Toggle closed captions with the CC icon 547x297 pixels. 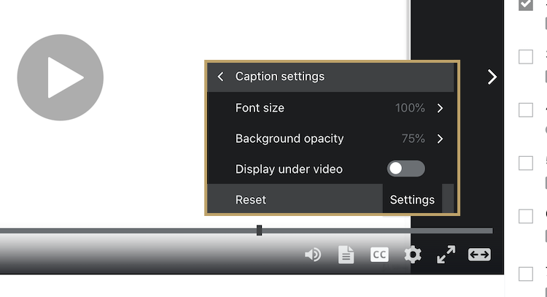pyautogui.click(x=379, y=255)
